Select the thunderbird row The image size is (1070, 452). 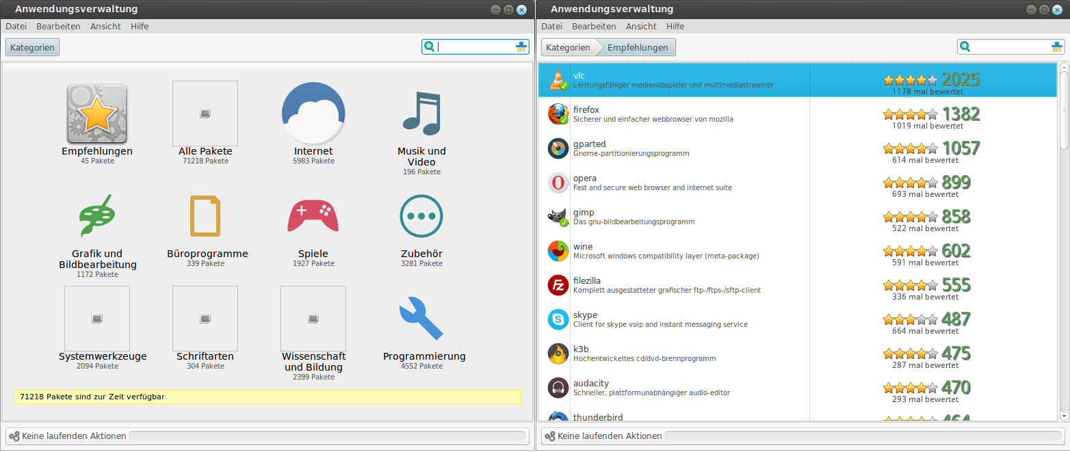[798, 414]
